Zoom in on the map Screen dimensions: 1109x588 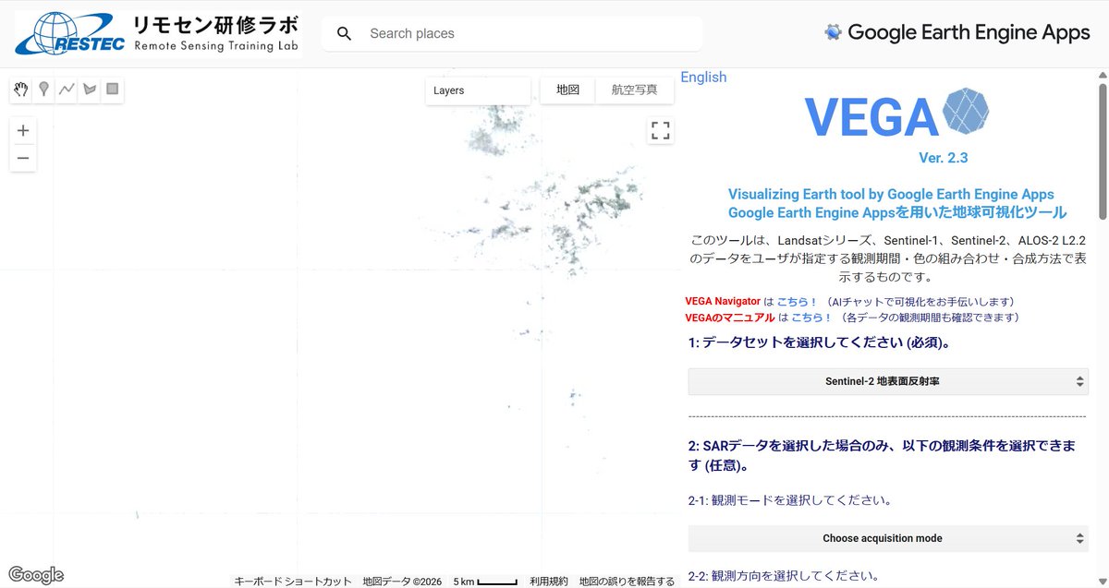coord(23,131)
